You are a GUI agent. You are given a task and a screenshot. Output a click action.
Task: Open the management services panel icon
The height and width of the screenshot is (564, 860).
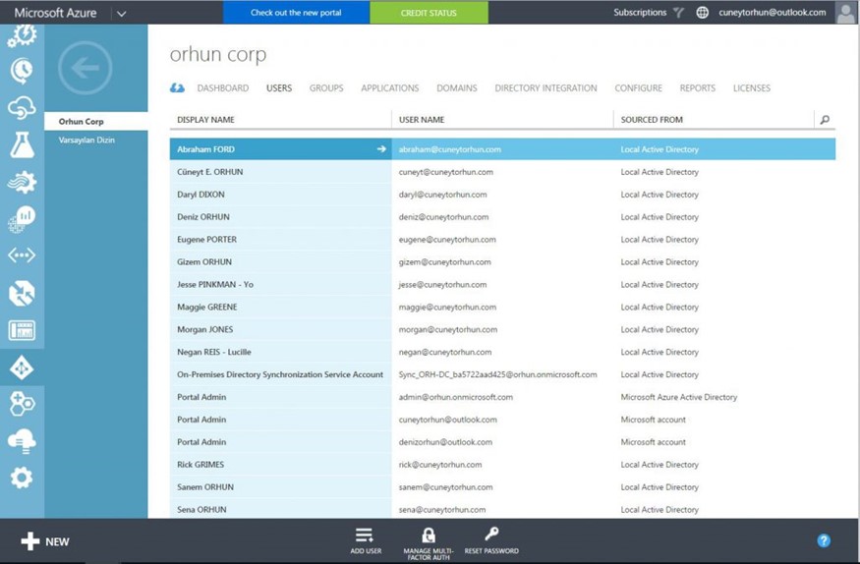click(x=22, y=330)
